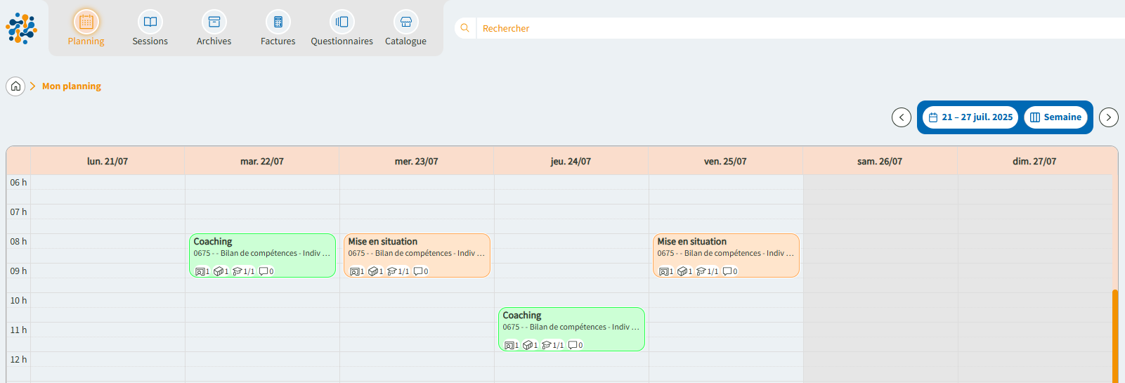This screenshot has width=1125, height=383.
Task: Click comment icon on Tuesday Coaching event
Action: click(264, 271)
